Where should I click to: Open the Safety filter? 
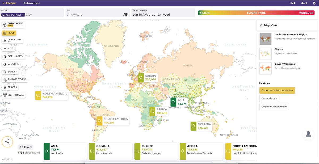coord(10,72)
